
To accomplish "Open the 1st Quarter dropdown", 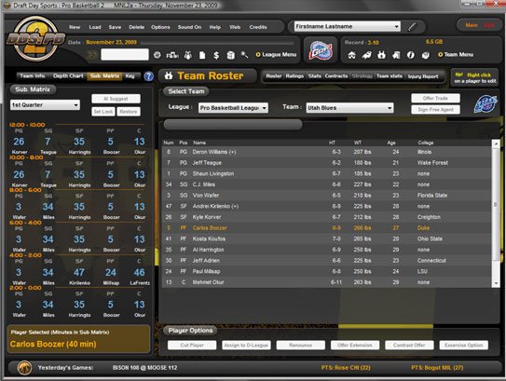I will pos(45,105).
